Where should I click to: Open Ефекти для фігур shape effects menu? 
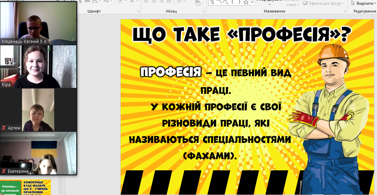(x=323, y=3)
